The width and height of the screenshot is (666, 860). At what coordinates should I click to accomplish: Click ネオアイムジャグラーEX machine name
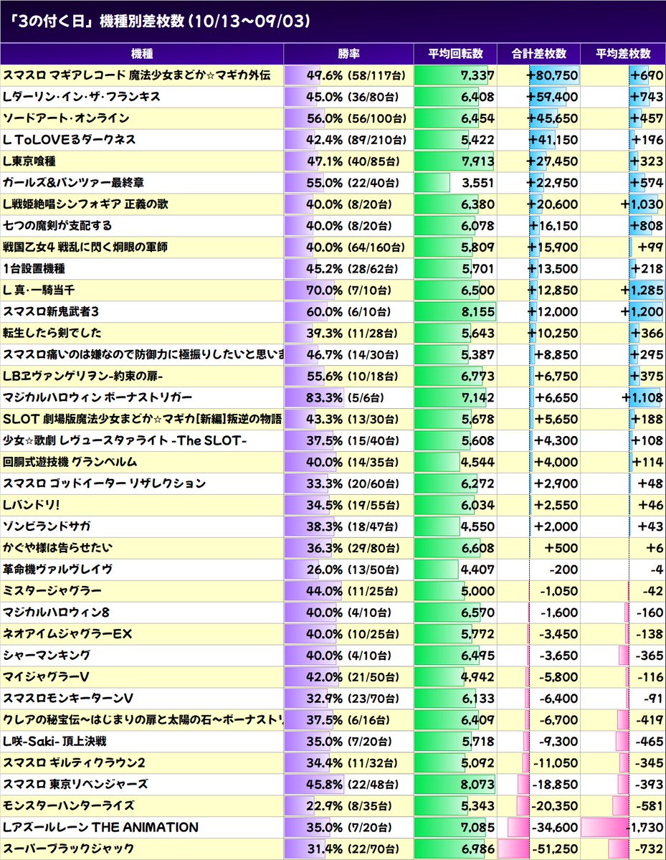(67, 634)
